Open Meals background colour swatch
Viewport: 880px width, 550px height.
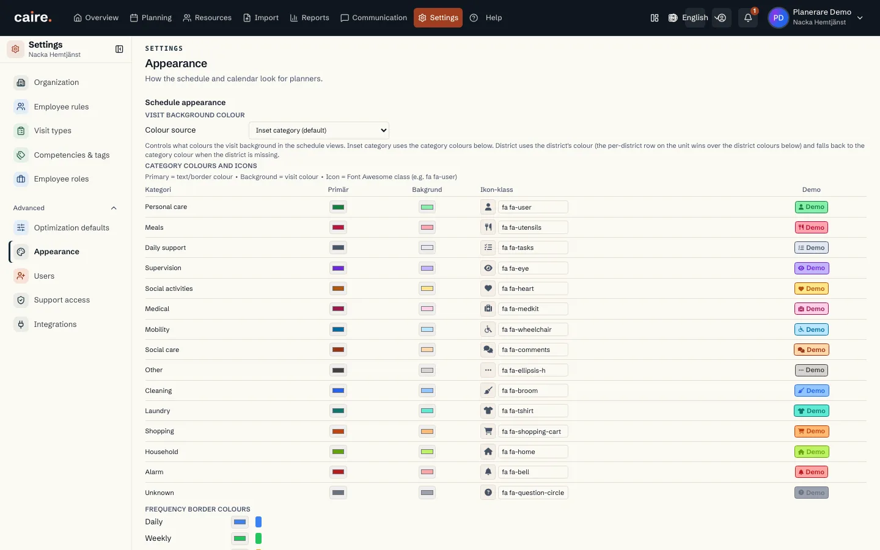[427, 227]
